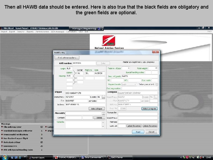The image size is (213, 160).
Task: Click the Cust. release numbers button
Action: point(67,58)
